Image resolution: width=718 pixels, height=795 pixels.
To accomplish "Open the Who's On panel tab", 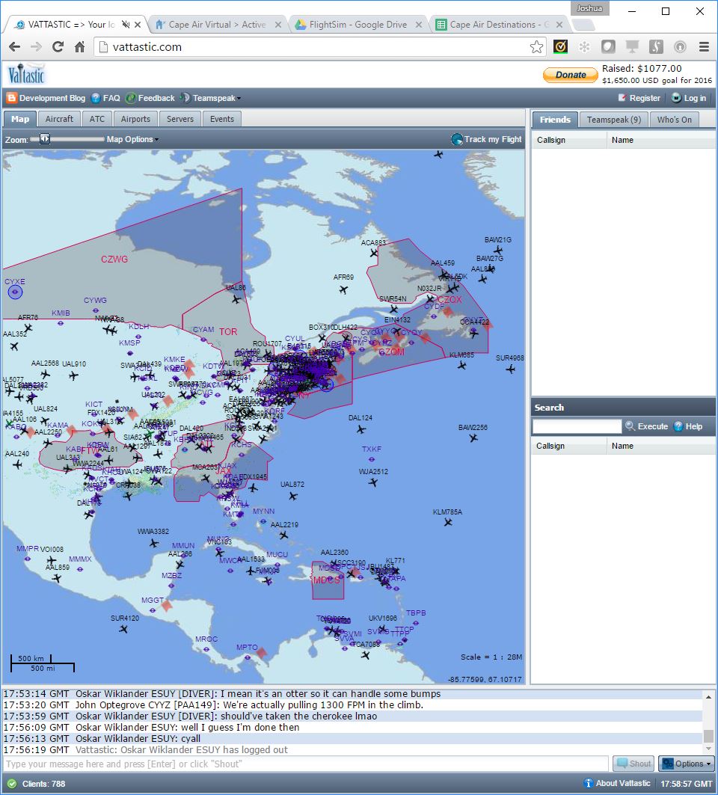I will (x=674, y=119).
